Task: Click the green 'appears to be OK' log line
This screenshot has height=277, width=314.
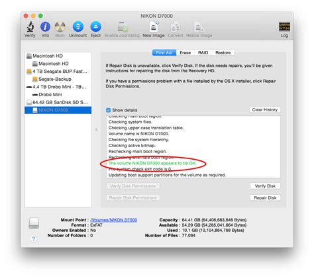Action: (x=152, y=163)
